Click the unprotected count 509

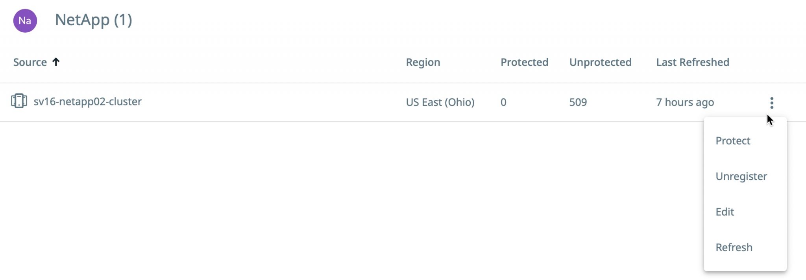[578, 102]
